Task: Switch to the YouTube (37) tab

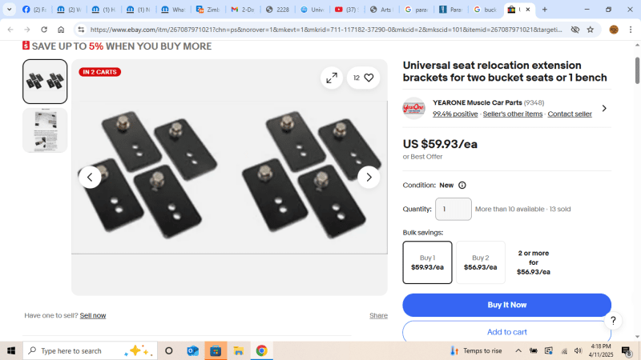Action: click(346, 10)
